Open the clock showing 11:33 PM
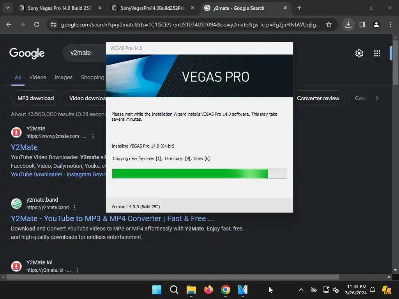399x299 pixels. coord(356,290)
